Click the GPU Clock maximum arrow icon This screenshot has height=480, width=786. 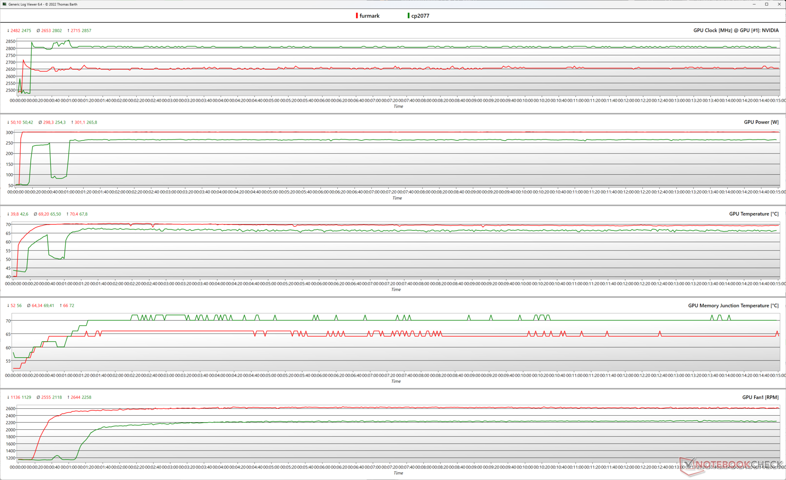68,31
